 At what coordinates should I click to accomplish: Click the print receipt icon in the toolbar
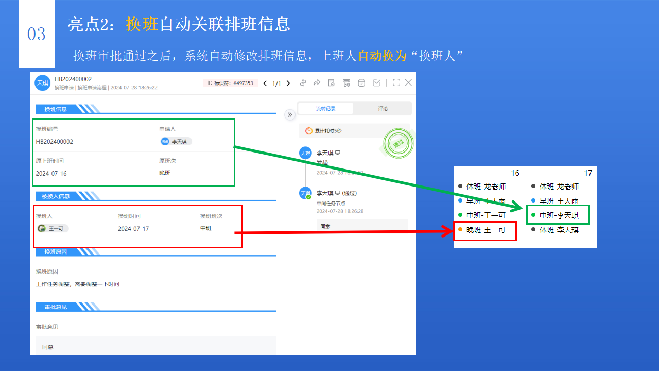346,82
